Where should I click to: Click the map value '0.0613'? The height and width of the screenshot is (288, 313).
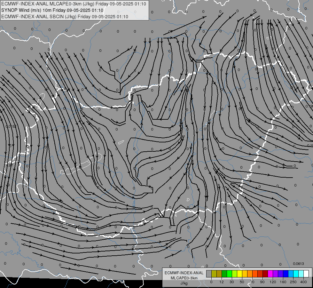pos(298,264)
